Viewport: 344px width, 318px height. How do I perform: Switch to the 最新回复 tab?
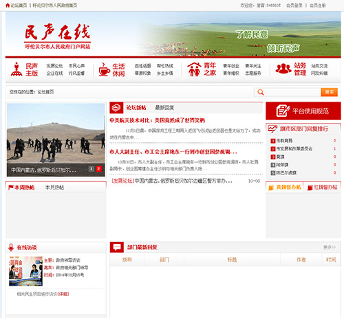164,108
